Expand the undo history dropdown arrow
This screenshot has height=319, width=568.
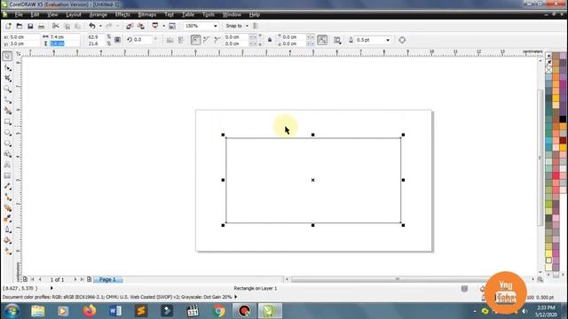pyautogui.click(x=100, y=26)
